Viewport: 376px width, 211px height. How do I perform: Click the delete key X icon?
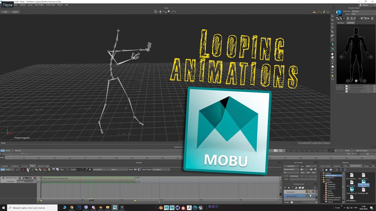315,169
